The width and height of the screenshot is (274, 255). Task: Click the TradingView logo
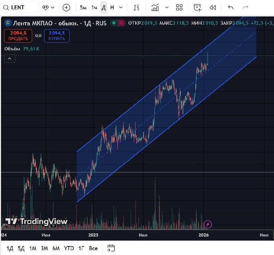pos(36,221)
